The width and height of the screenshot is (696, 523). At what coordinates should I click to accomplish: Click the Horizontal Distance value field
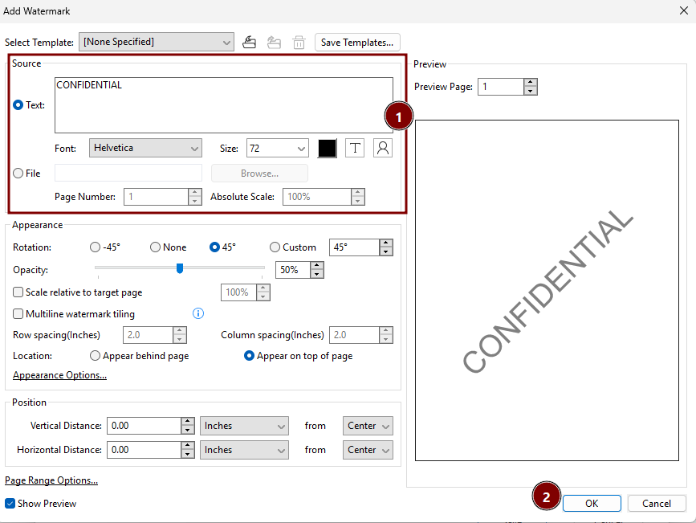click(144, 450)
